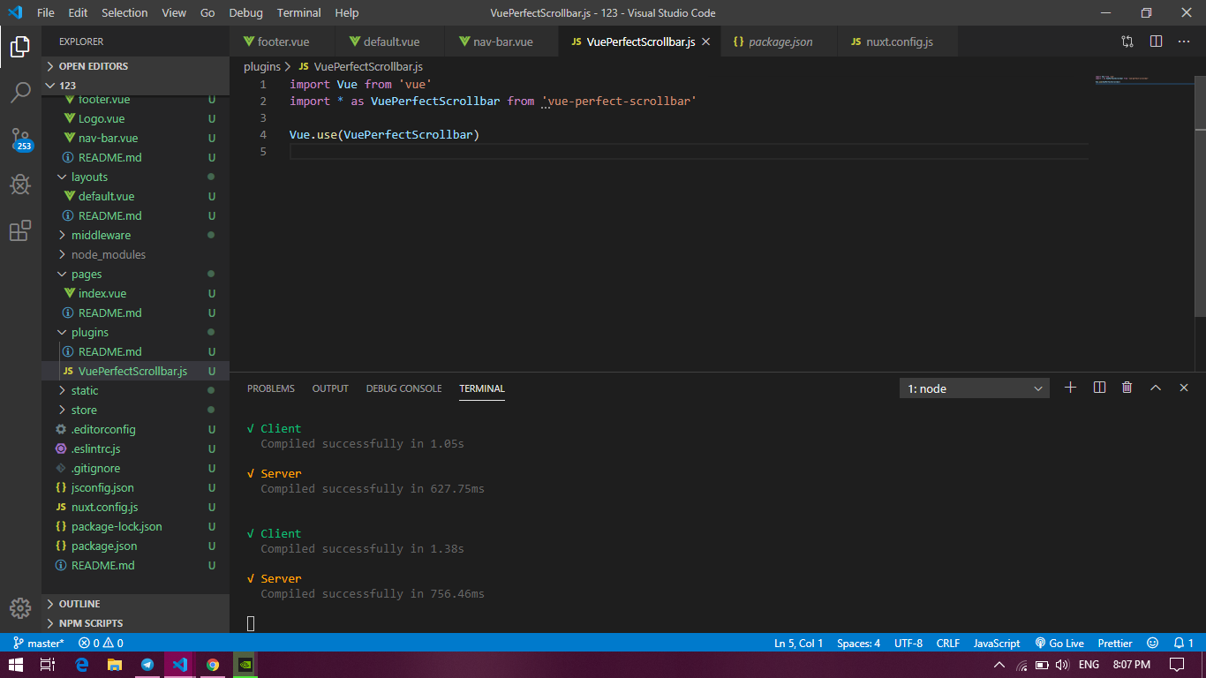Switch to the nav-bar.vue editor tab

pyautogui.click(x=501, y=41)
